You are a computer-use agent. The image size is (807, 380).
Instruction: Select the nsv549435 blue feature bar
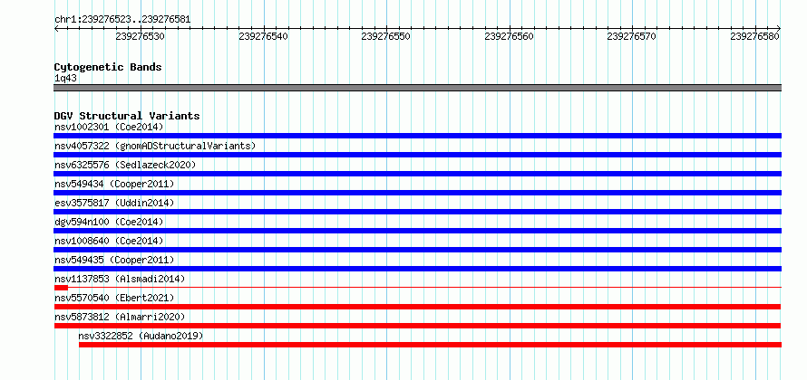point(417,269)
